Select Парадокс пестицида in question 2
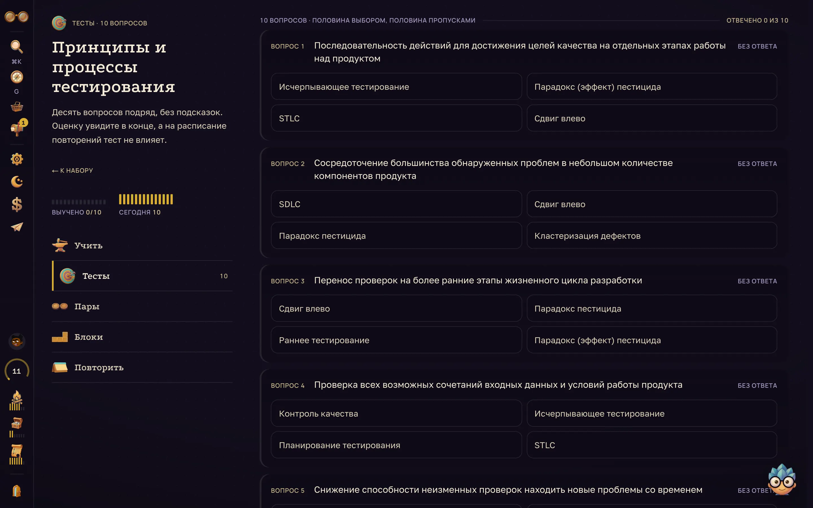 point(396,236)
